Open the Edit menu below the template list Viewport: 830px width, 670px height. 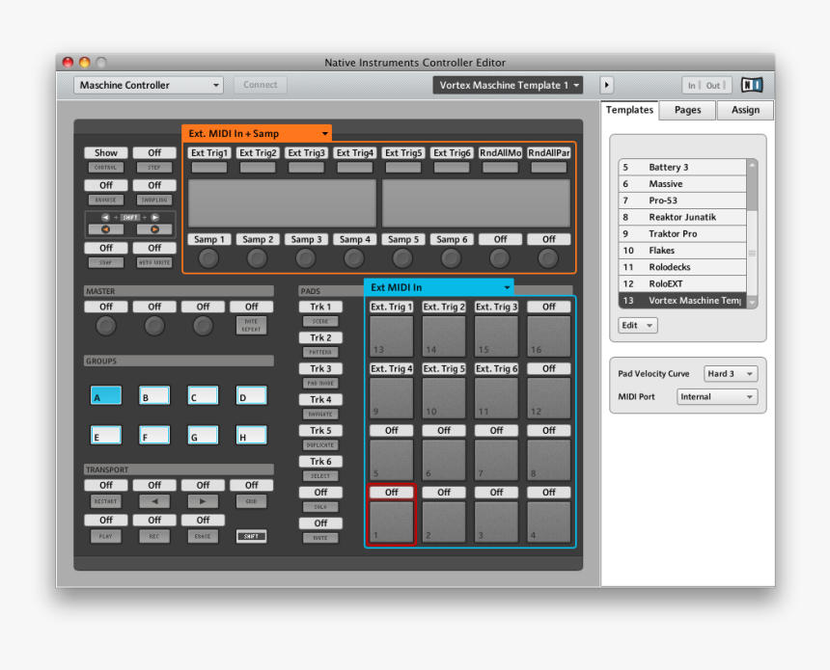(637, 325)
